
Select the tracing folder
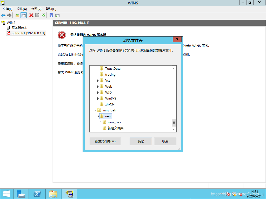pyautogui.click(x=110, y=74)
